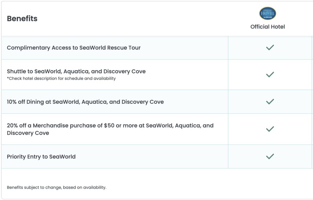Click the Rescue Tour table row cell under Official Hotel
This screenshot has height=200, width=313.
point(270,48)
